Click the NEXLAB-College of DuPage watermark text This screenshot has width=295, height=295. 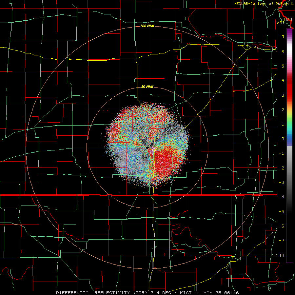tap(264, 4)
